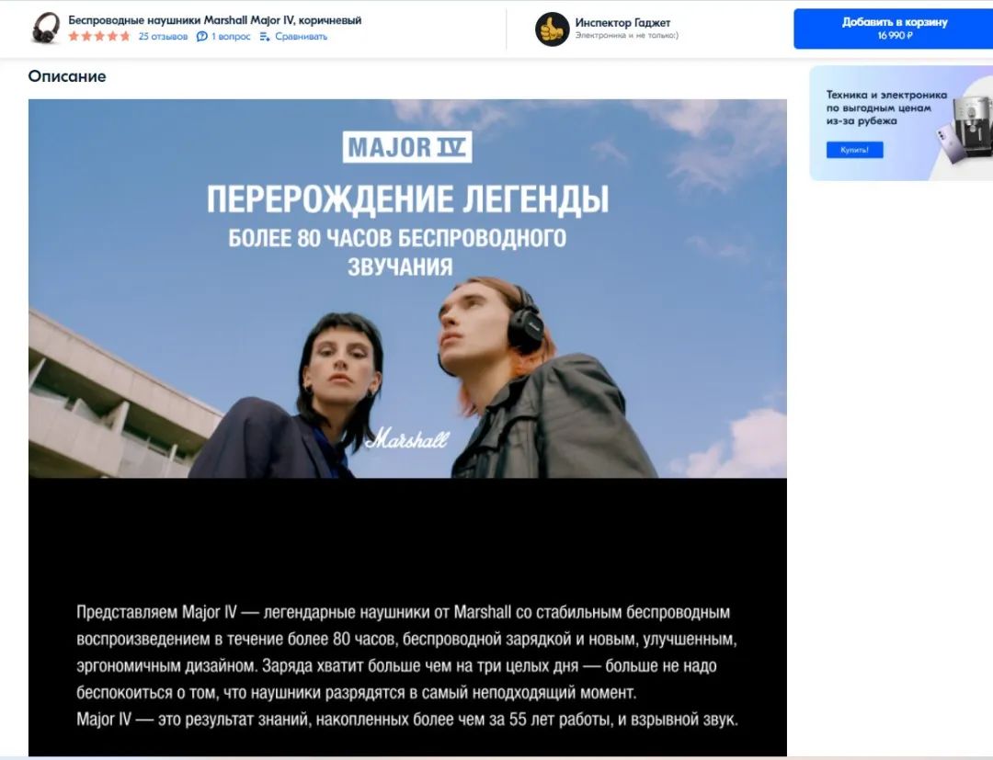Viewport: 993px width, 760px height.
Task: Click the compare list icon
Action: point(265,37)
